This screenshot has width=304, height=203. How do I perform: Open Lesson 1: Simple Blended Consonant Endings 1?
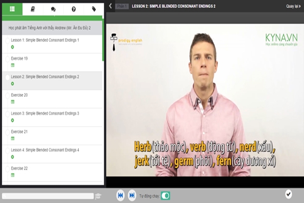coord(45,40)
